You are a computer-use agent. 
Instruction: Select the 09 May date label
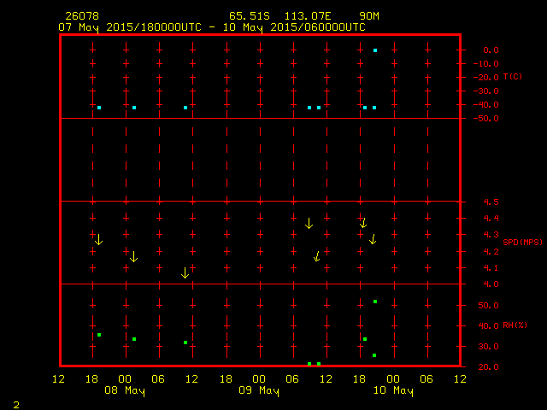[259, 391]
